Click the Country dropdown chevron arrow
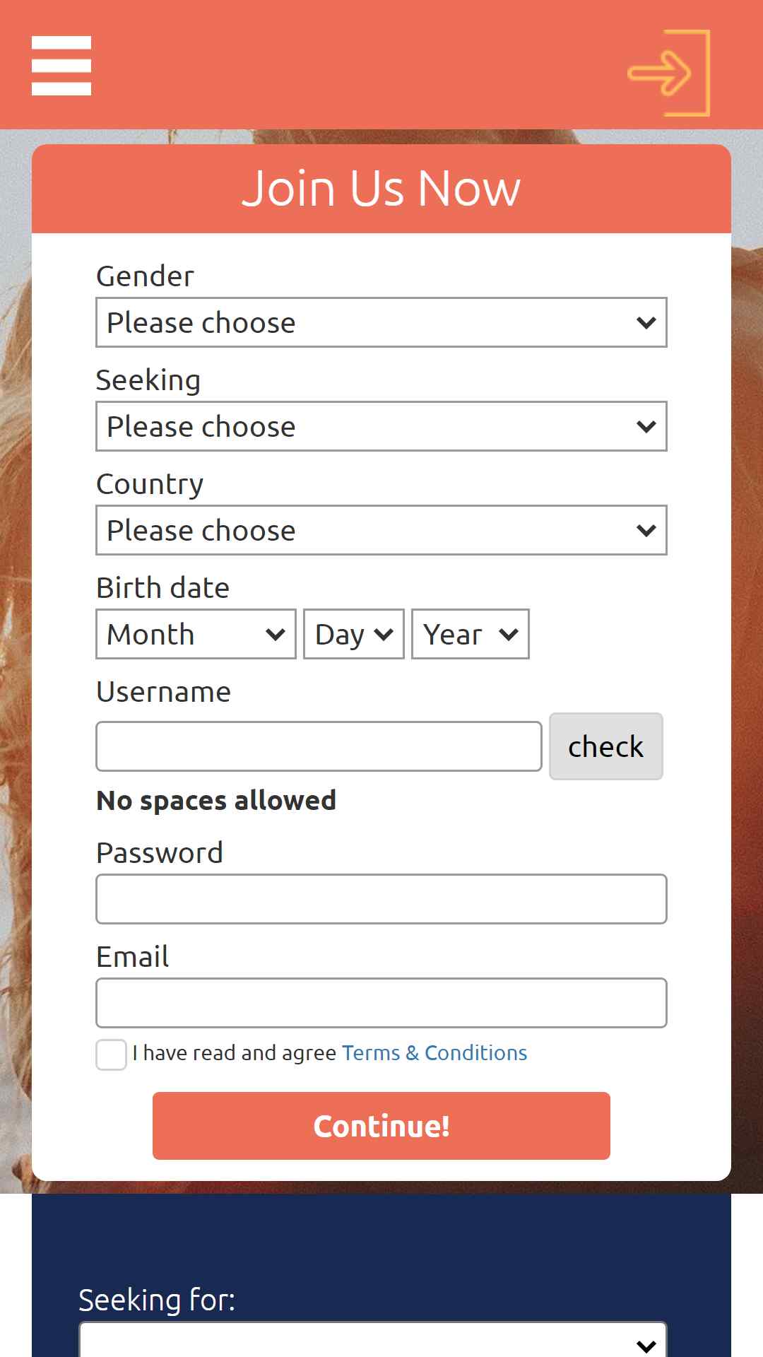Viewport: 763px width, 1357px height. click(x=646, y=531)
